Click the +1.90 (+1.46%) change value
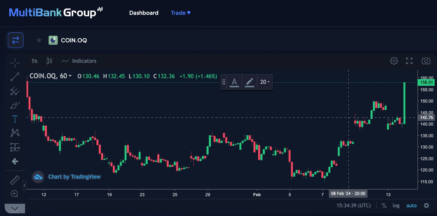 tap(198, 76)
